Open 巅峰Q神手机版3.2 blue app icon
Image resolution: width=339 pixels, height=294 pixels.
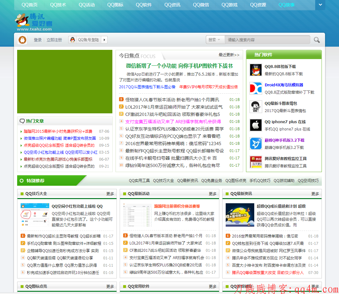point(256,144)
